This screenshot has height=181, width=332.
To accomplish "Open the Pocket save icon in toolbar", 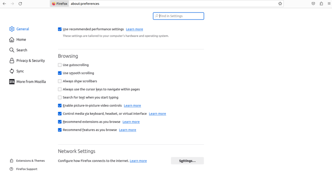I will coord(313,4).
